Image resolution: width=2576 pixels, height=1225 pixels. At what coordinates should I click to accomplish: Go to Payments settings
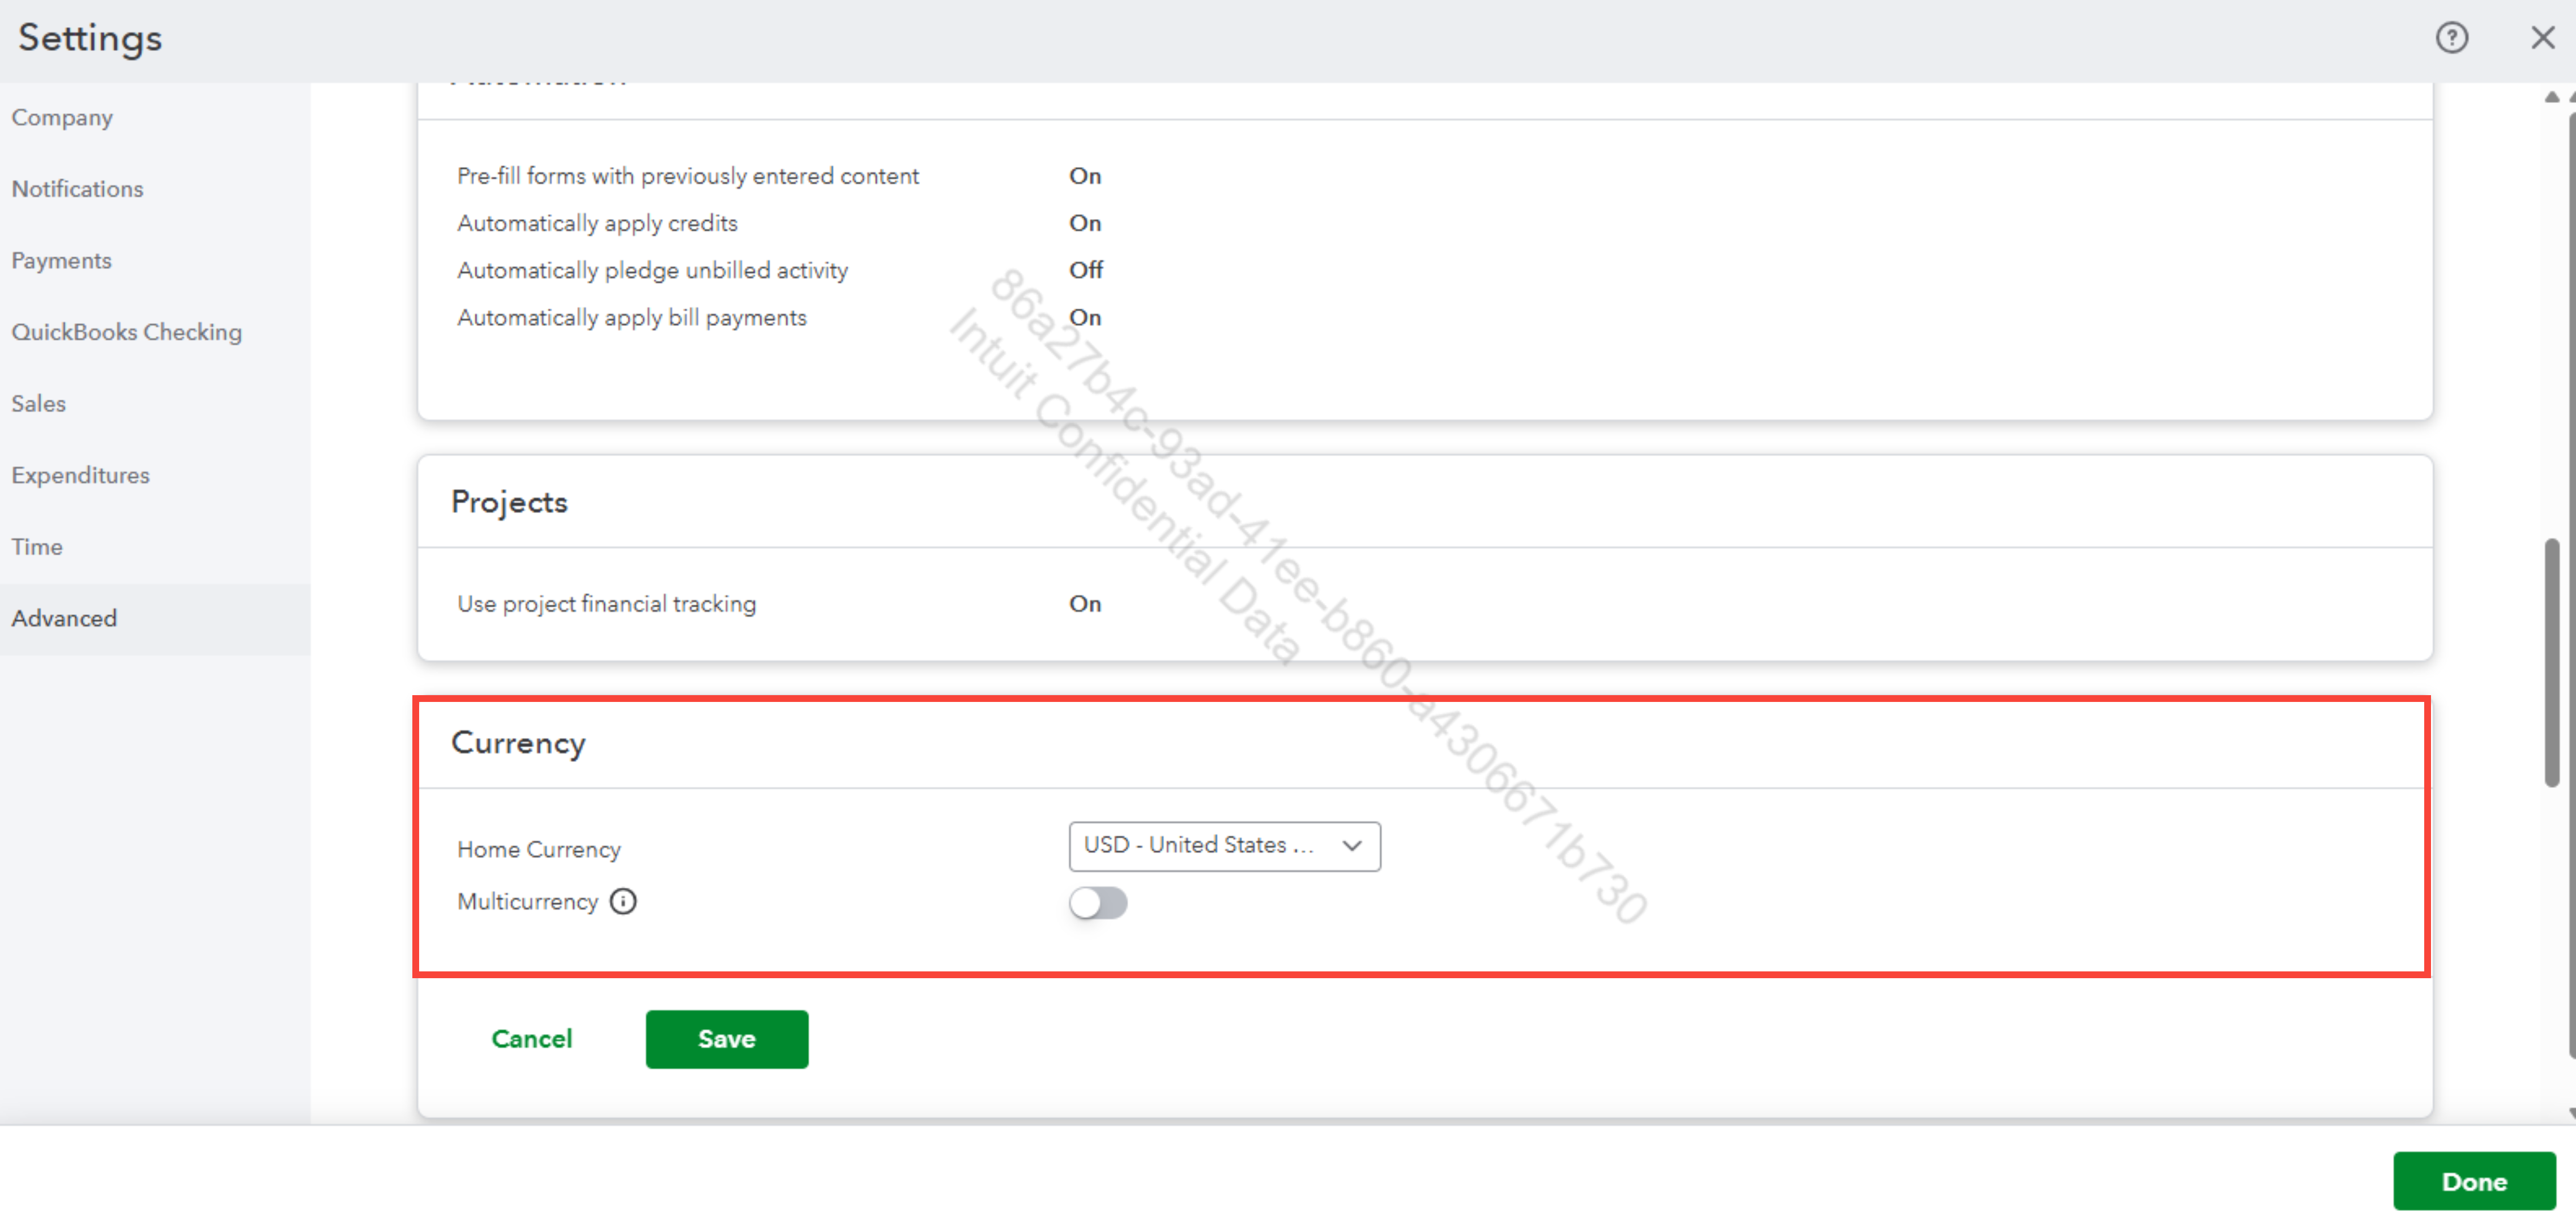pyautogui.click(x=61, y=261)
